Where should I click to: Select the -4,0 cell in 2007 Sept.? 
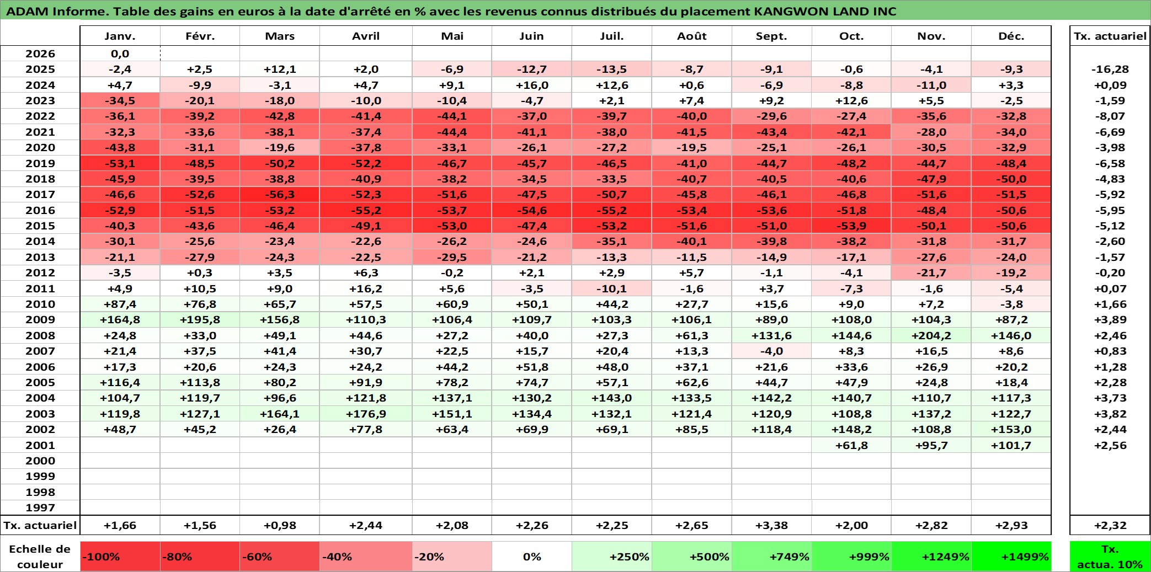(772, 351)
